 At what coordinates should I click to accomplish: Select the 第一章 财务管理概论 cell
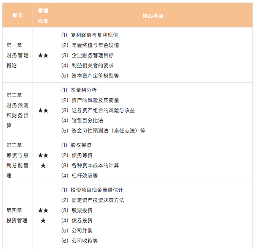(17, 55)
